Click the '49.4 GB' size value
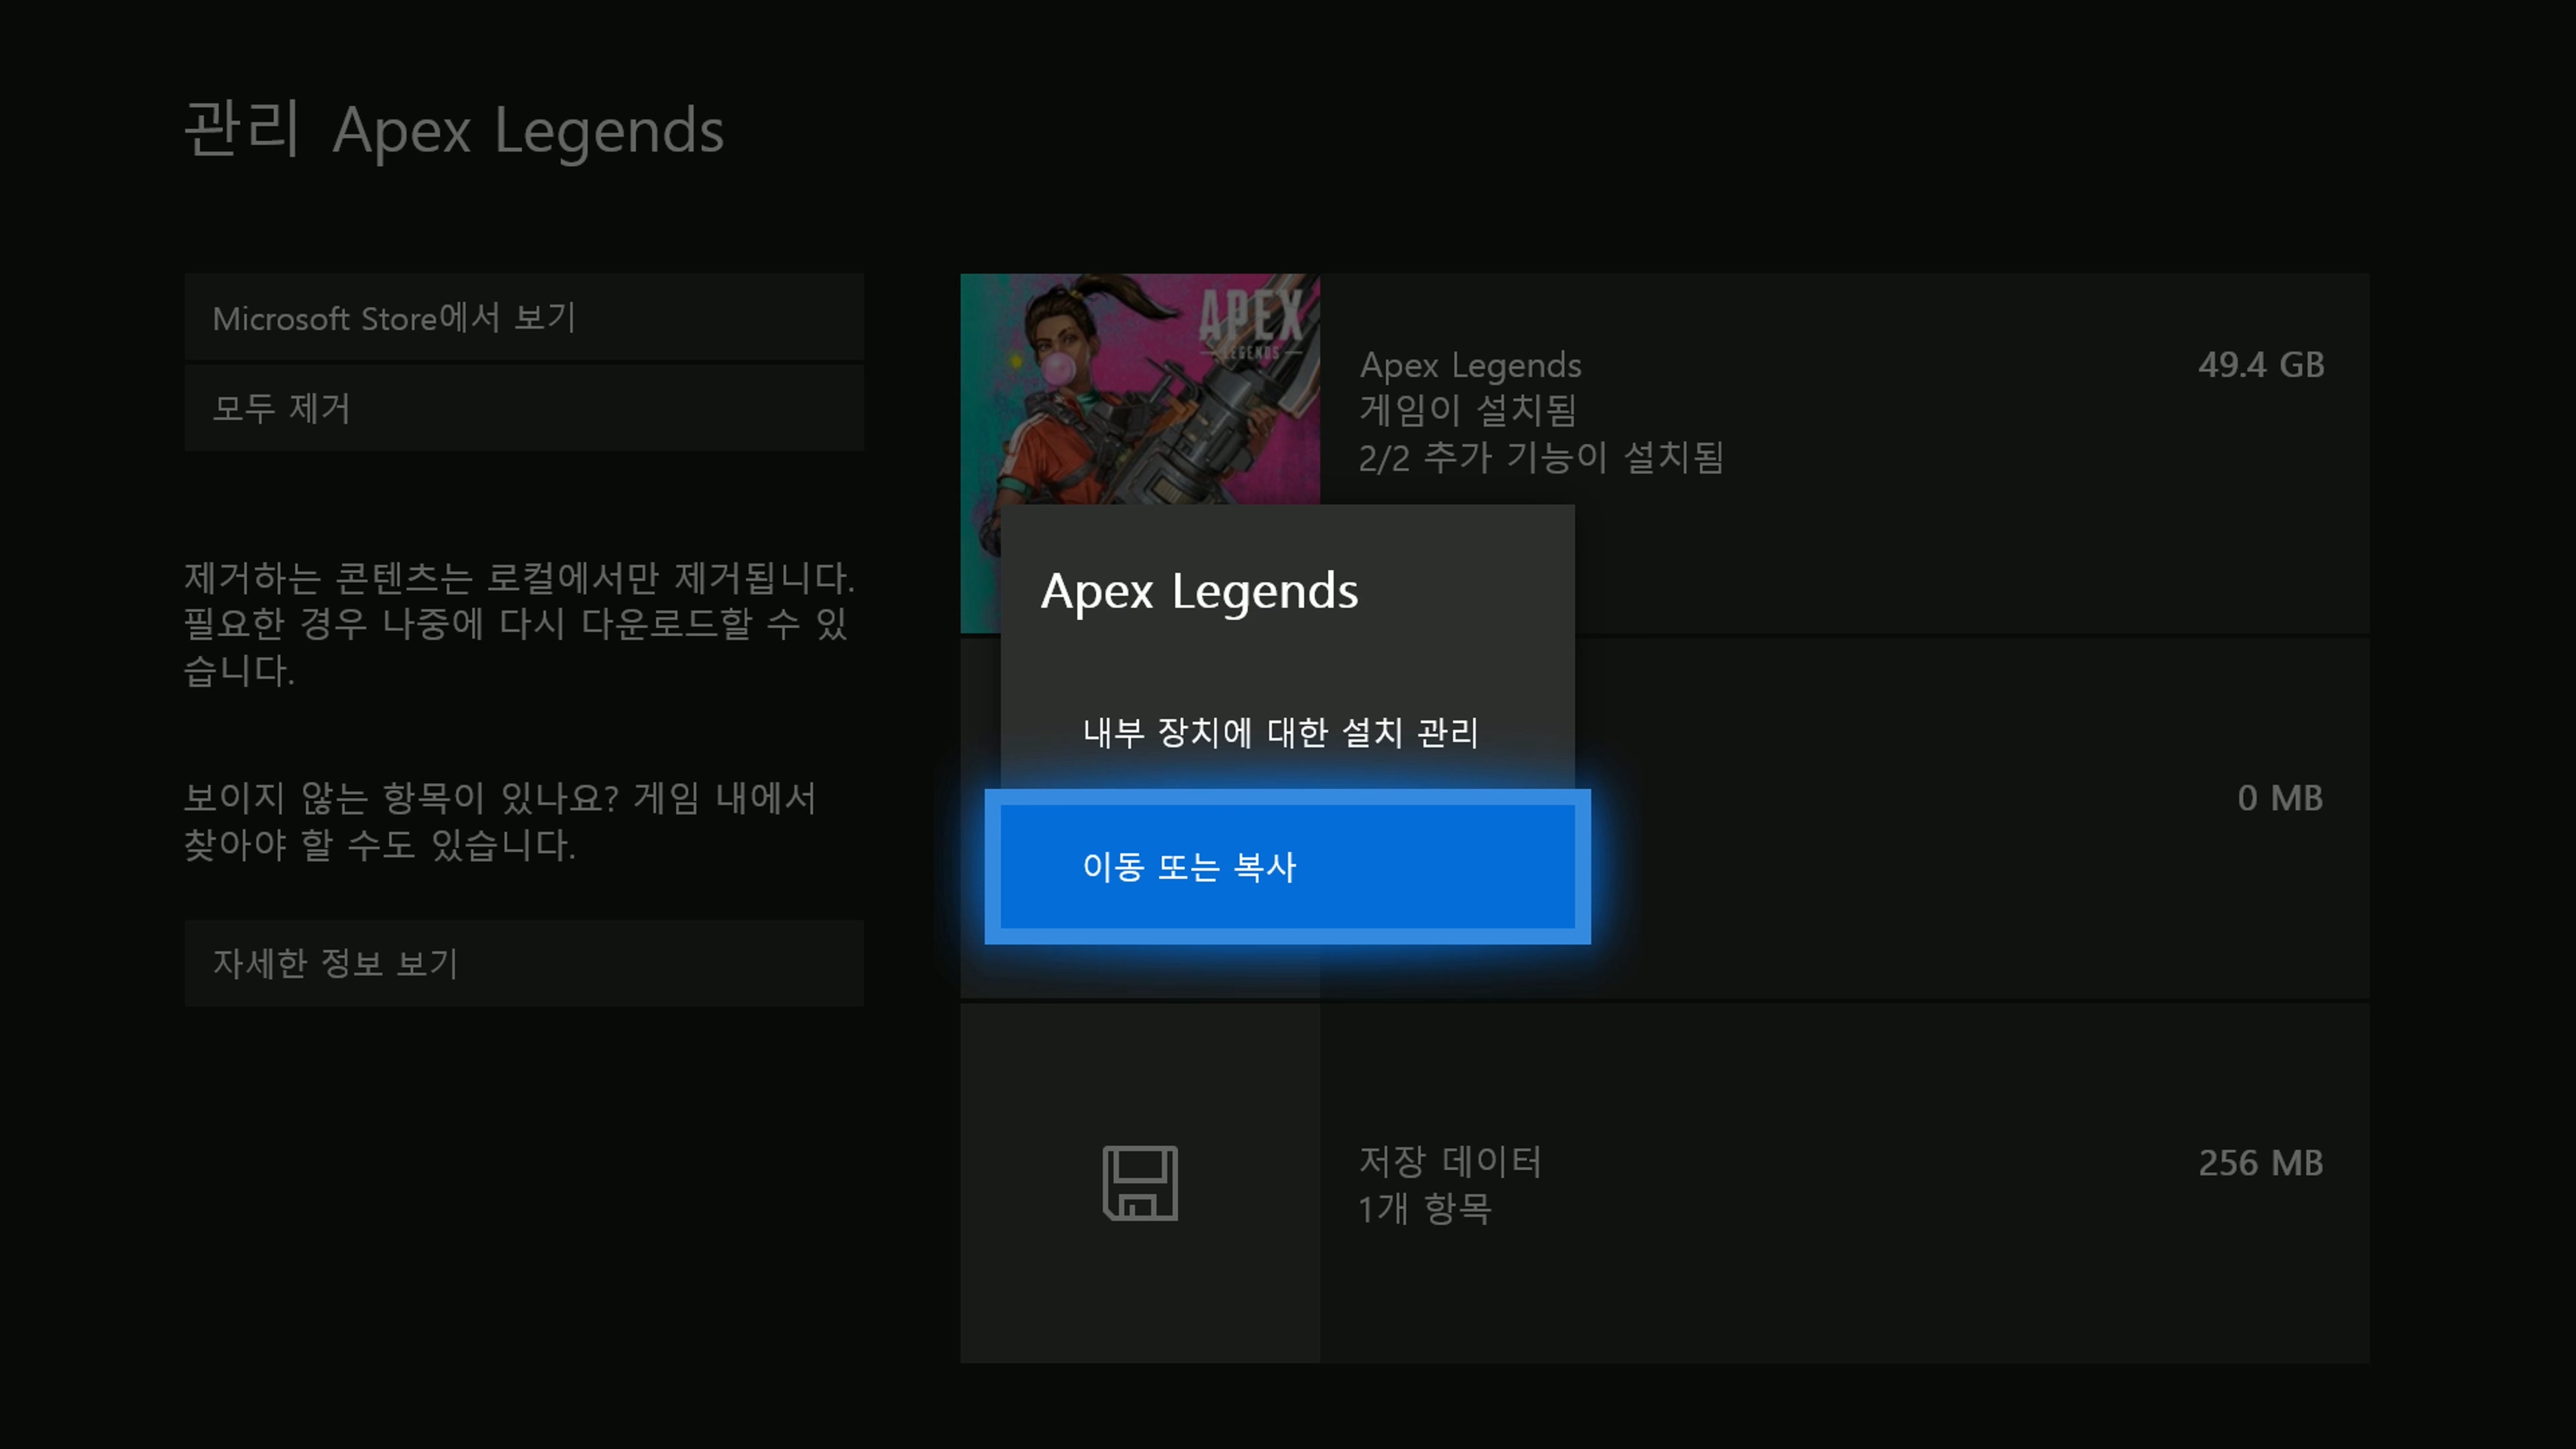Viewport: 2576px width, 1449px height. click(2260, 365)
